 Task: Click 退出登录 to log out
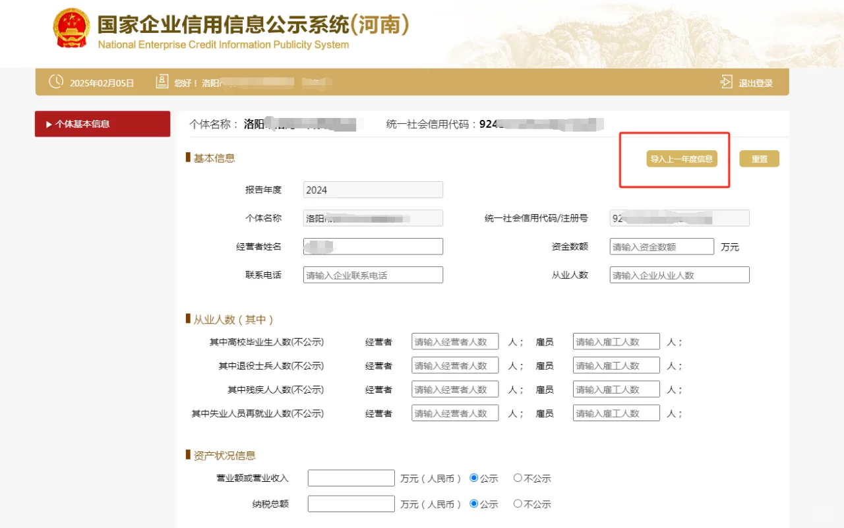756,83
